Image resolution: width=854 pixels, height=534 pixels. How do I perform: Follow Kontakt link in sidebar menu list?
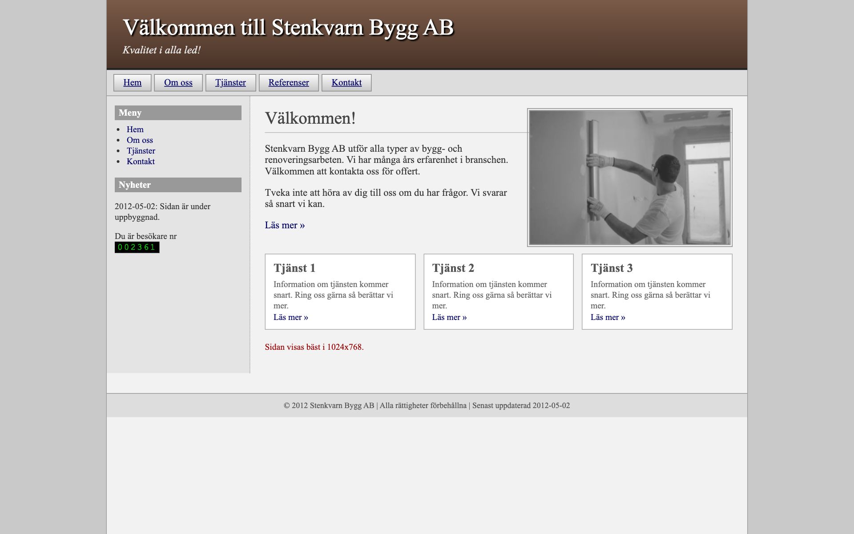(x=141, y=162)
